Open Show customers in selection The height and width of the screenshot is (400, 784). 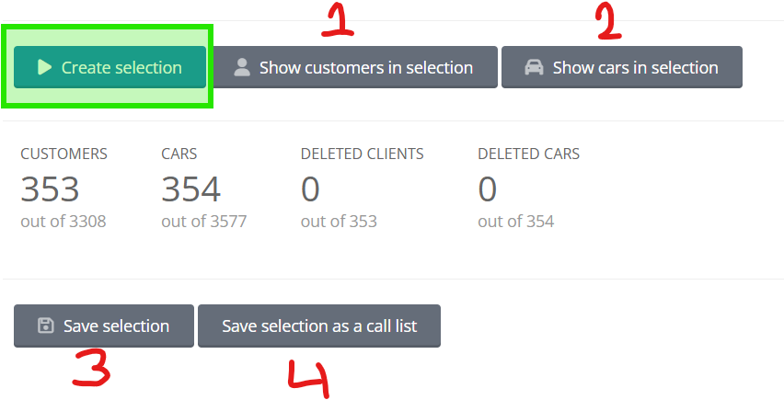click(354, 67)
